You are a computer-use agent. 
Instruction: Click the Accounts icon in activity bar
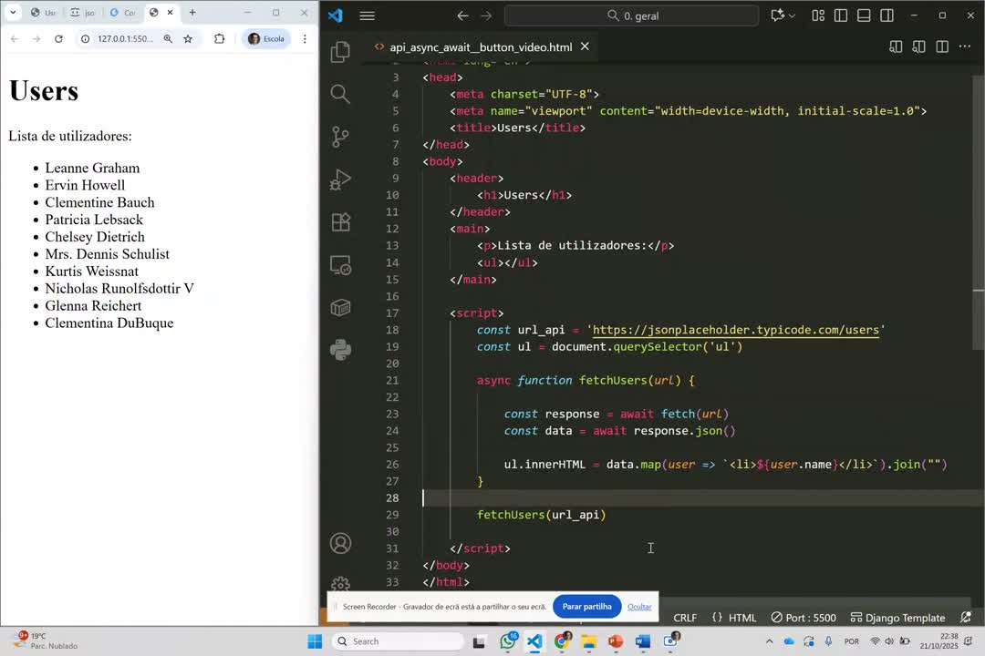(x=340, y=544)
